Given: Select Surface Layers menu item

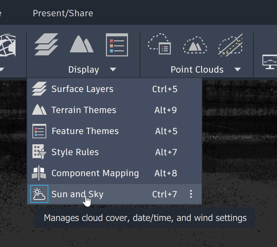Looking at the screenshot, I should click(82, 89).
